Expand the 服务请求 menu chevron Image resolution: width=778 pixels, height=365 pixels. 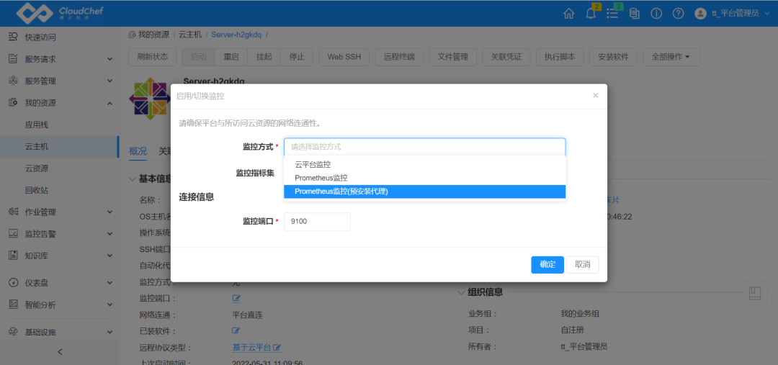[109, 60]
